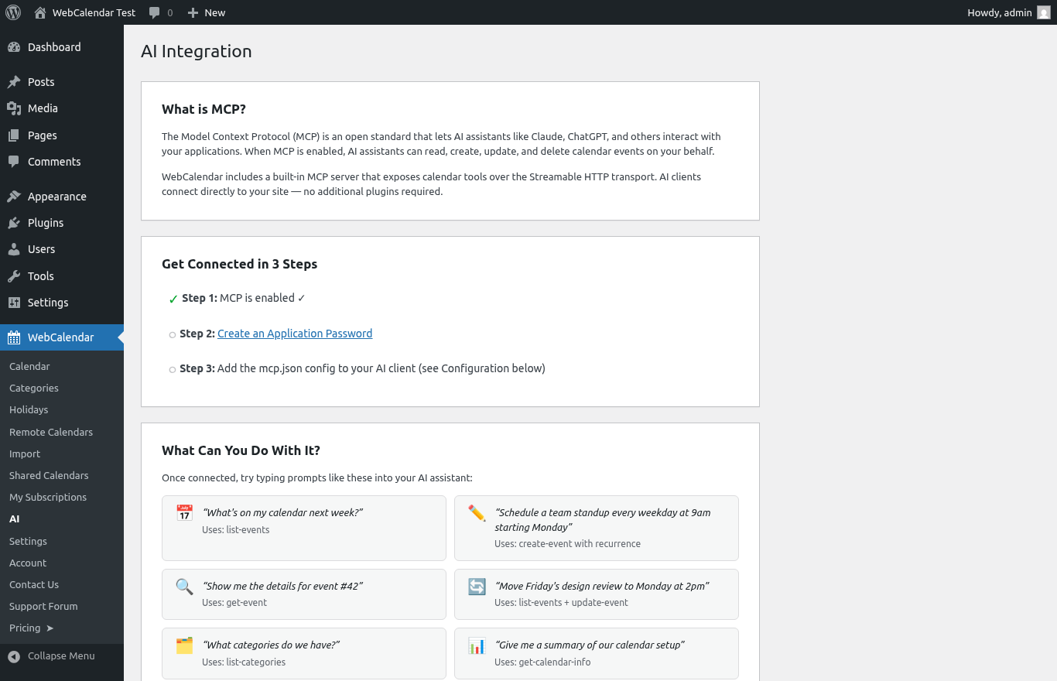Open the Plugins menu
Screen dimensions: 1057x681
[x=62, y=223]
